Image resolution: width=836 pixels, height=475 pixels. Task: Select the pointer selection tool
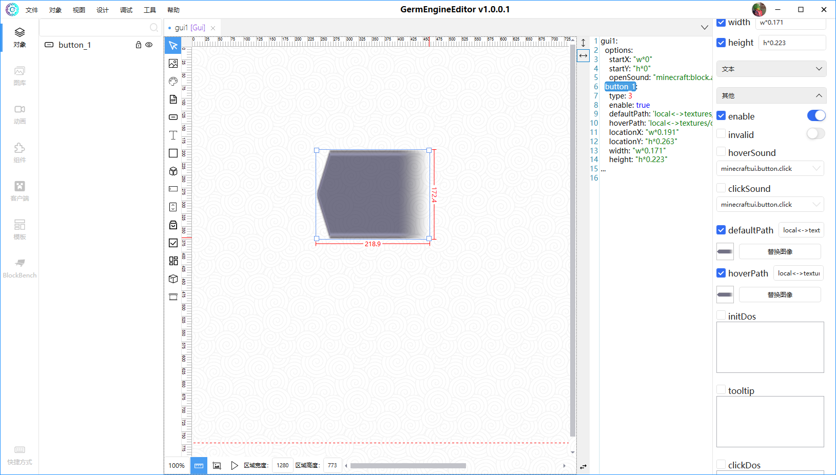[173, 46]
